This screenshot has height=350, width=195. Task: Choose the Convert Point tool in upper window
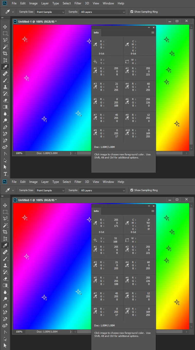pyautogui.click(x=5, y=154)
